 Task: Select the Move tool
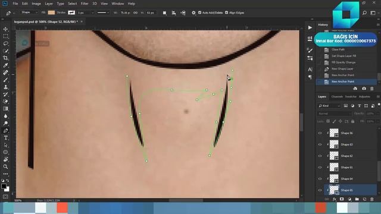pos(5,29)
